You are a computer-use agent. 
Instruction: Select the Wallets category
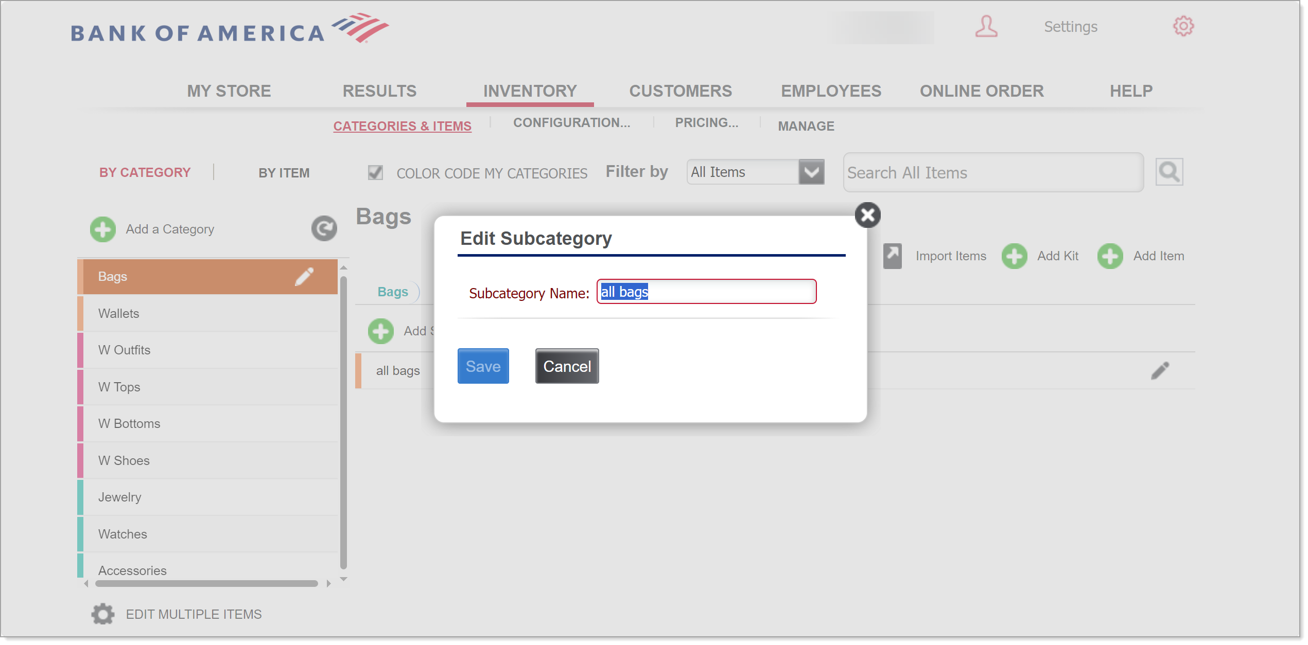(208, 314)
